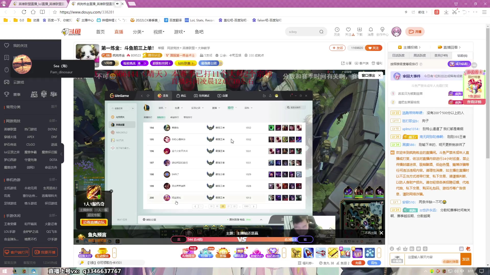
Task: Click the danmaku block splash icon
Action: 468,249
